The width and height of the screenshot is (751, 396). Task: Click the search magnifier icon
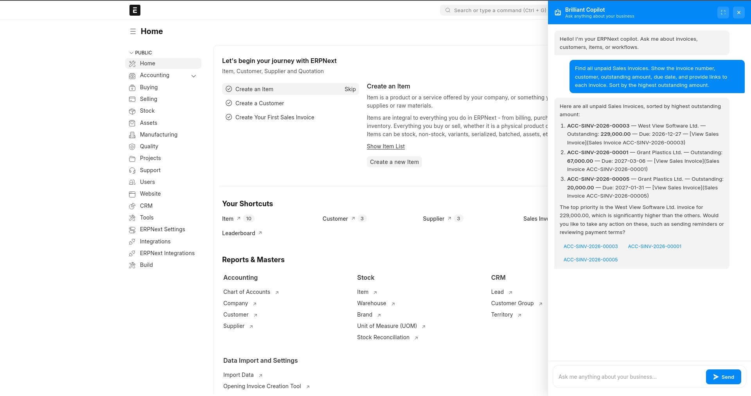point(448,10)
